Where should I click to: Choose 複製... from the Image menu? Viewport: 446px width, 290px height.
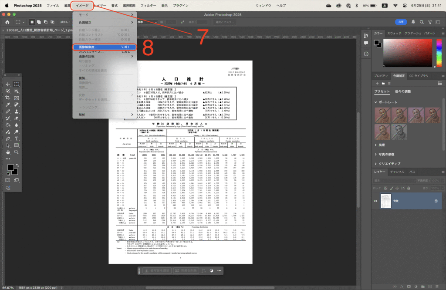(105, 78)
